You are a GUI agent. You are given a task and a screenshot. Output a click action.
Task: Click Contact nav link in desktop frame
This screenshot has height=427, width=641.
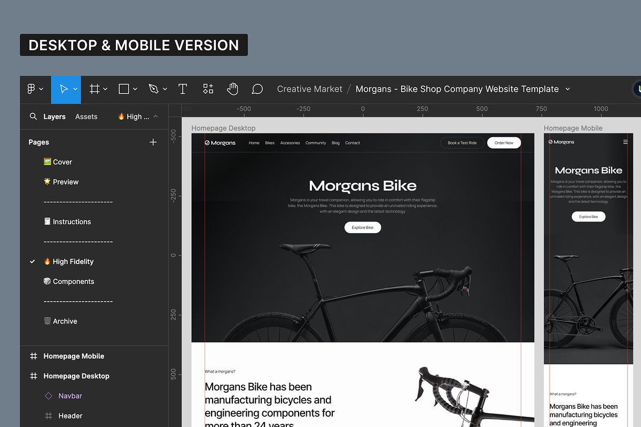pyautogui.click(x=353, y=143)
